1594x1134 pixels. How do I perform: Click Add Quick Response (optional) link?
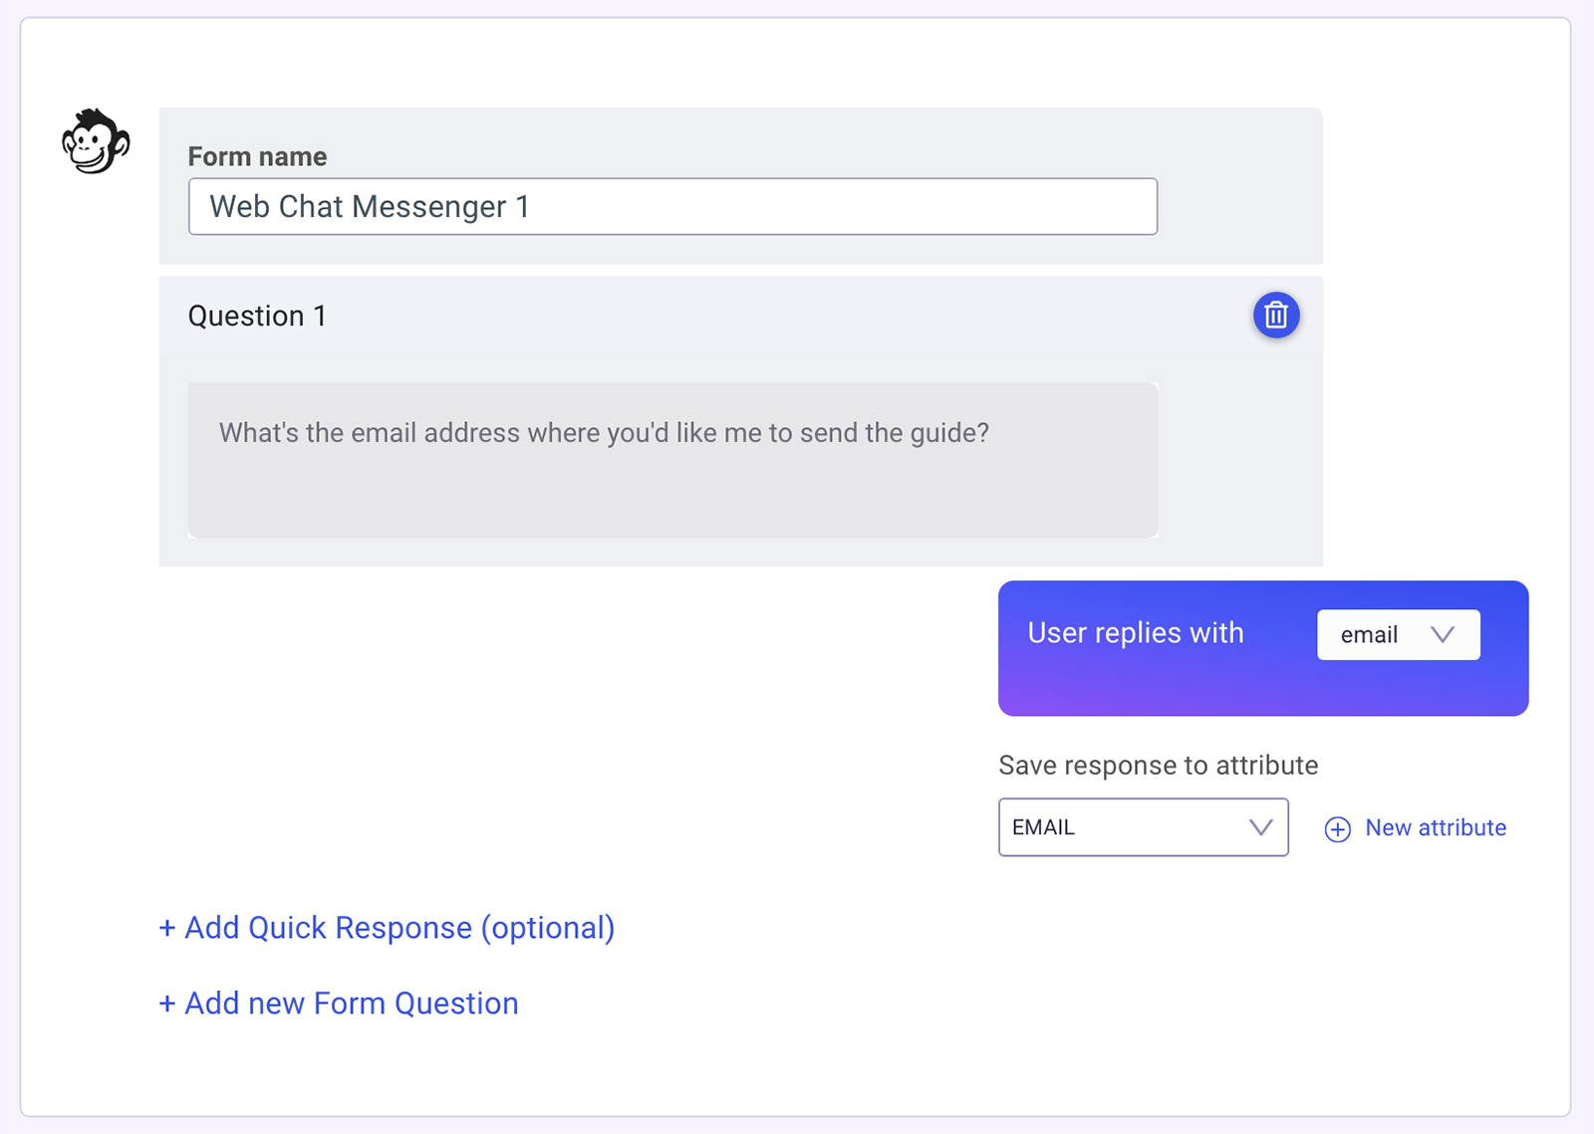tap(387, 928)
